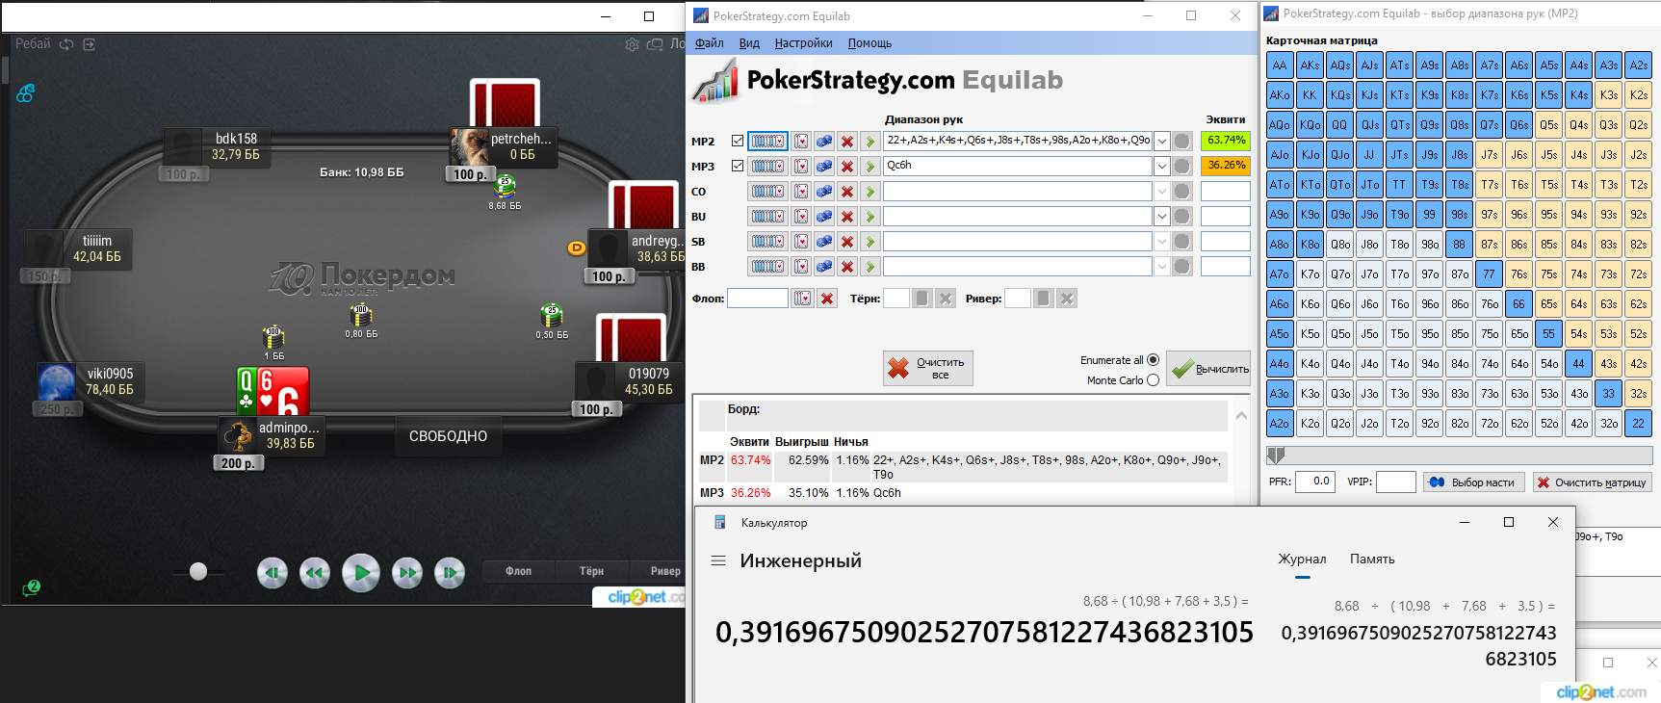Open calculator hamburger navigation menu
The height and width of the screenshot is (703, 1661).
[x=718, y=560]
